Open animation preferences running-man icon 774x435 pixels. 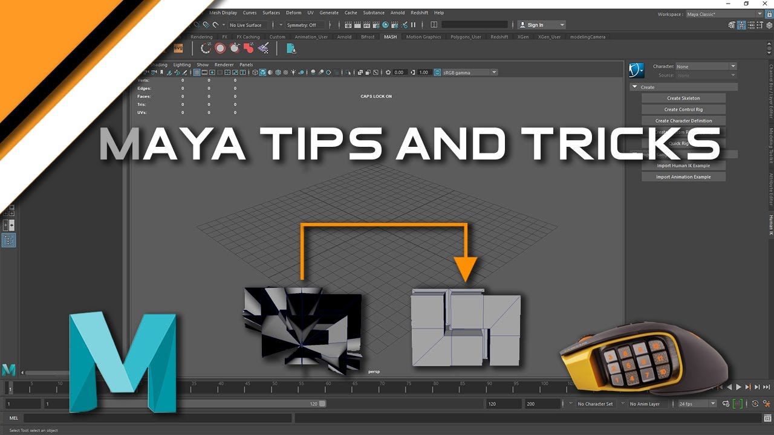768,404
